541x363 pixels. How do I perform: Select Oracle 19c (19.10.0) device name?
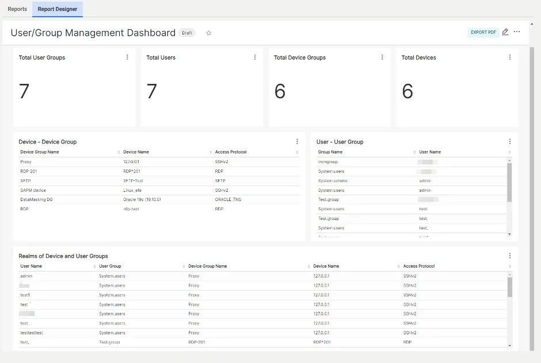(142, 199)
